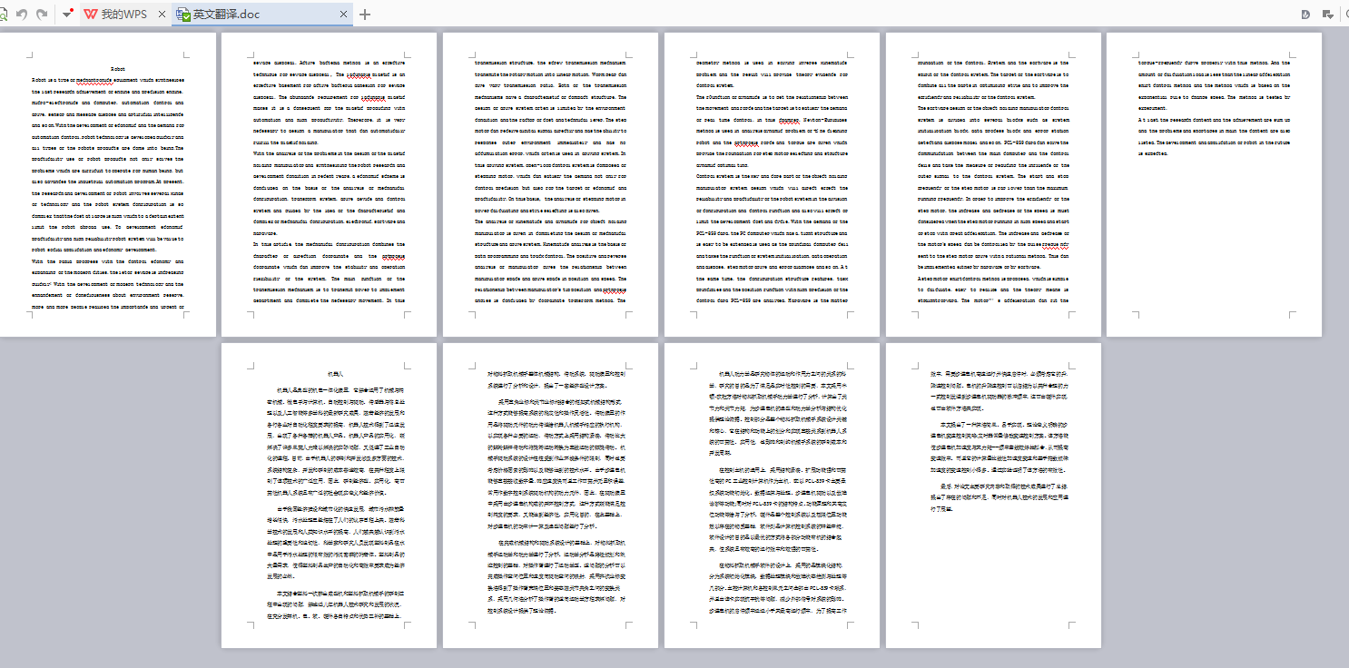Open the Docer icon in the top-right
This screenshot has height=668, width=1349.
1305,15
